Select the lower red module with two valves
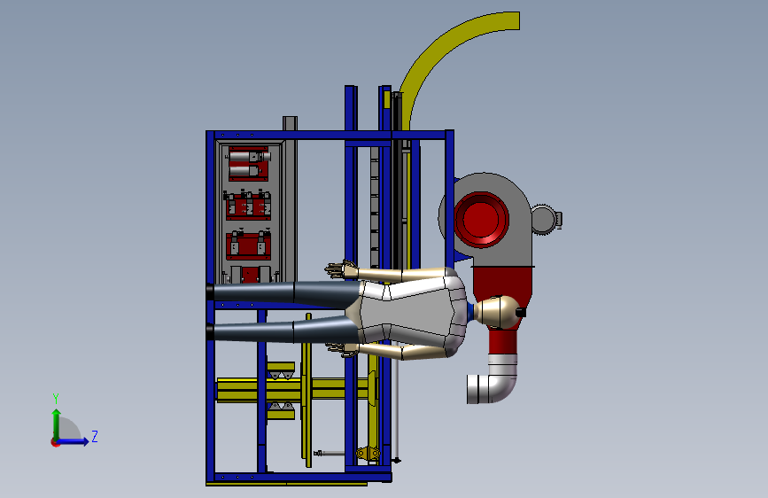The height and width of the screenshot is (498, 768). 248,245
